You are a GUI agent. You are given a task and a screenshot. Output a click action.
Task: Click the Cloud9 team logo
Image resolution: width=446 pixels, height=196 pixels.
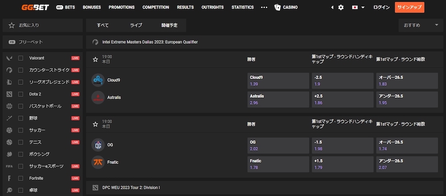tap(98, 80)
